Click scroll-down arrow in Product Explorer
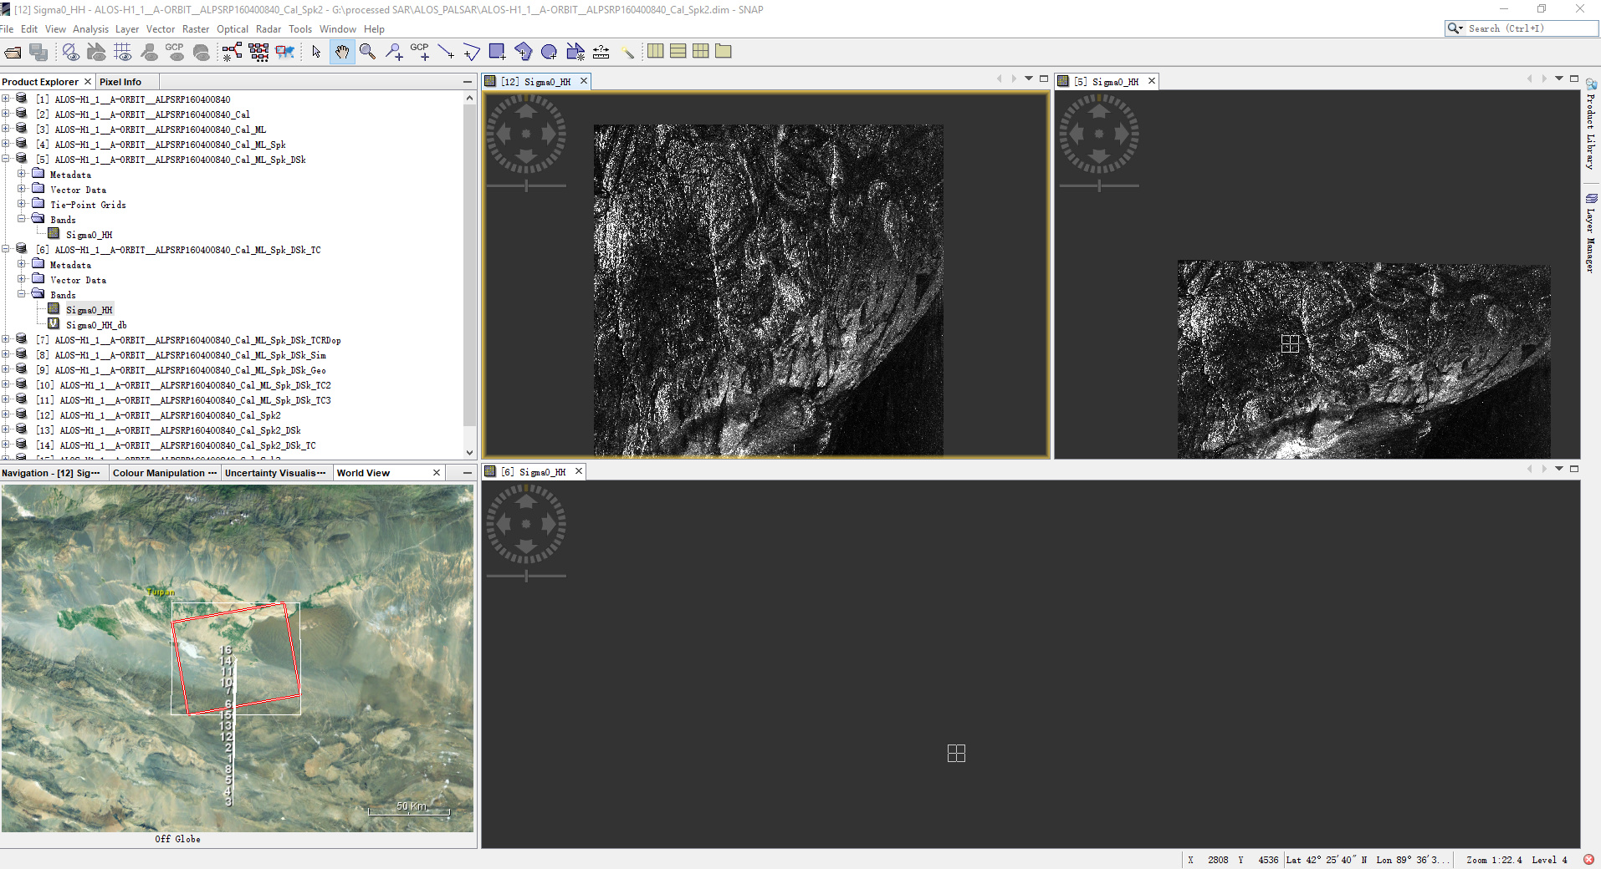The image size is (1601, 869). point(469,452)
